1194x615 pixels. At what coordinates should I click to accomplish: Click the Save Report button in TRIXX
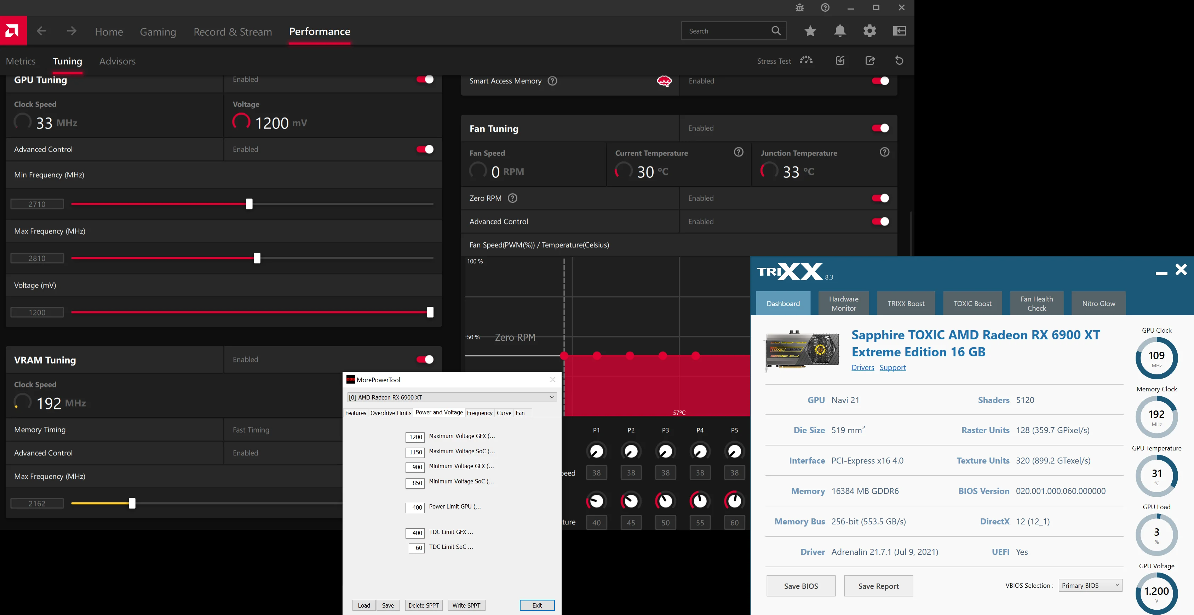(x=878, y=586)
